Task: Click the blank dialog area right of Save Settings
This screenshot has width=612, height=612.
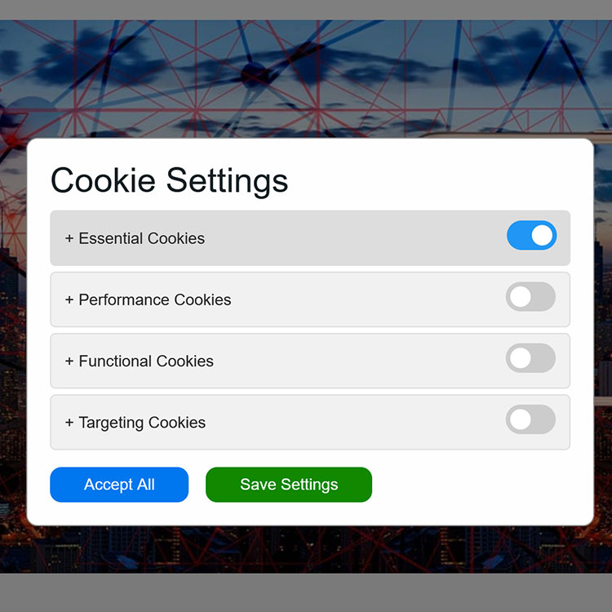Action: pos(481,485)
